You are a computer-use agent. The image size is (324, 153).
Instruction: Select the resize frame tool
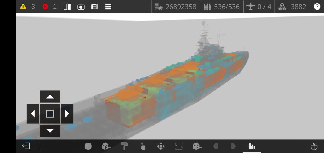[x=179, y=146]
